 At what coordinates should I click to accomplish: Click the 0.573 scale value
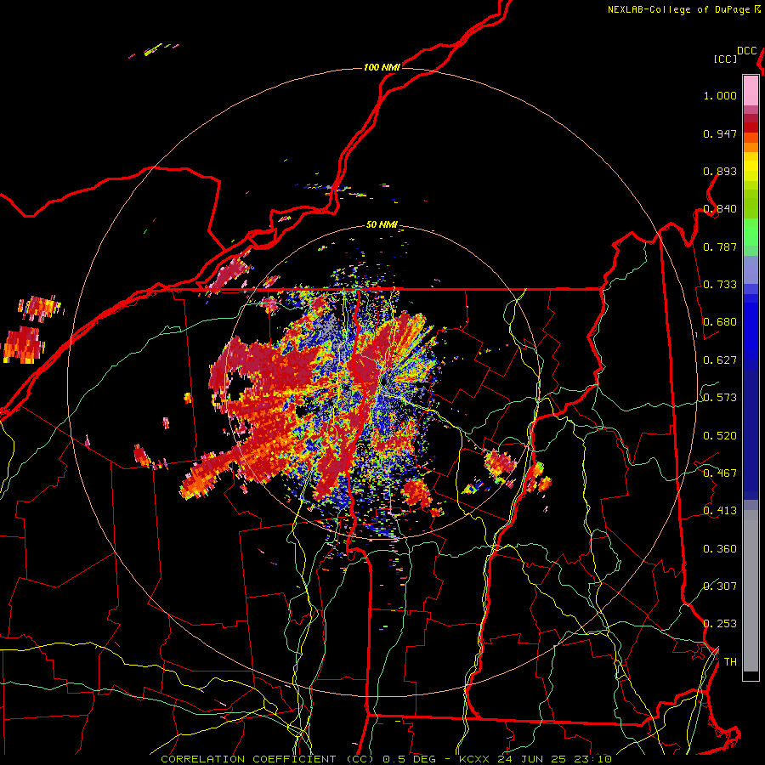720,398
